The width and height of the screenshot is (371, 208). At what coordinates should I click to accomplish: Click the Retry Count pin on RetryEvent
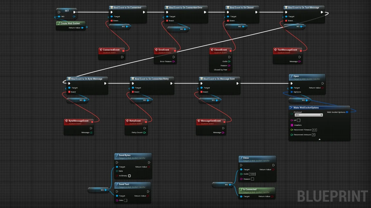tap(144, 133)
